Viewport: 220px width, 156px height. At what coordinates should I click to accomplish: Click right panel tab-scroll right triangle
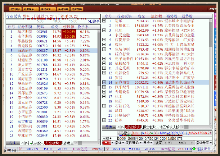point(123,127)
